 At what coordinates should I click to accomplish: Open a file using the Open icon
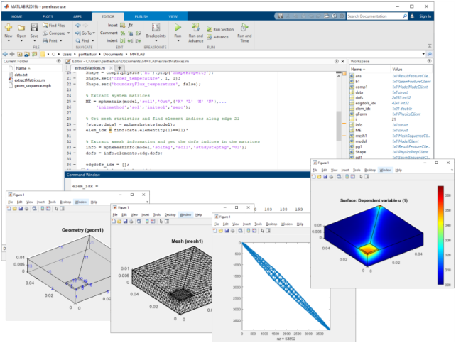tap(21, 28)
